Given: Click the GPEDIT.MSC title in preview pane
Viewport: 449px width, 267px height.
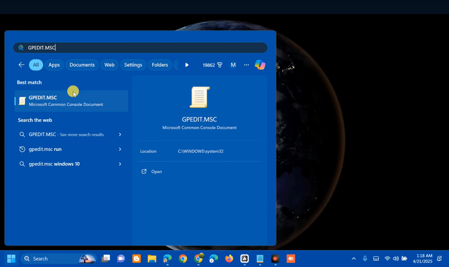Looking at the screenshot, I should point(199,119).
